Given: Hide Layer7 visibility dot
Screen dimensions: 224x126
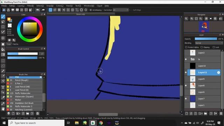Looking at the screenshot, I should tap(186, 99).
